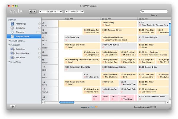
Task: Toggle record for 10:00 eTalk
Action: pyautogui.click(x=103, y=84)
